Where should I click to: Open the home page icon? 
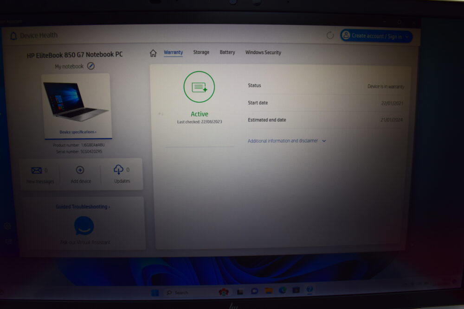coord(153,53)
